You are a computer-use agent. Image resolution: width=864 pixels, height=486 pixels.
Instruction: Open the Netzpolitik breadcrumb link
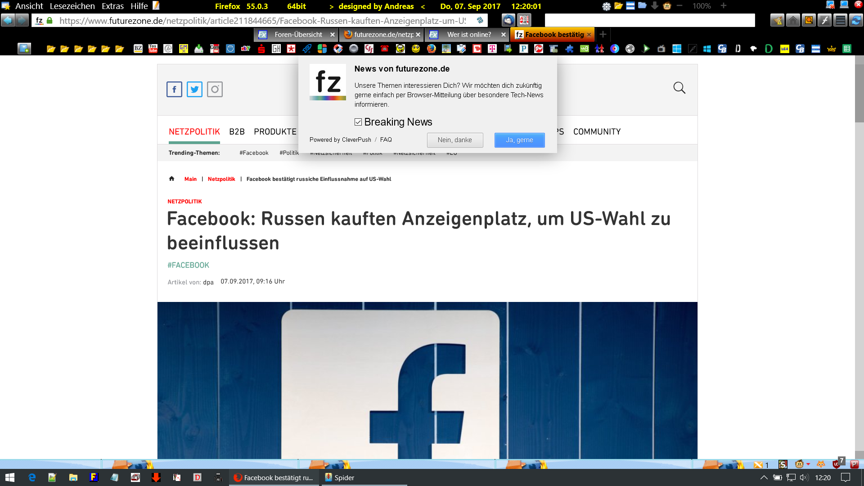(221, 179)
